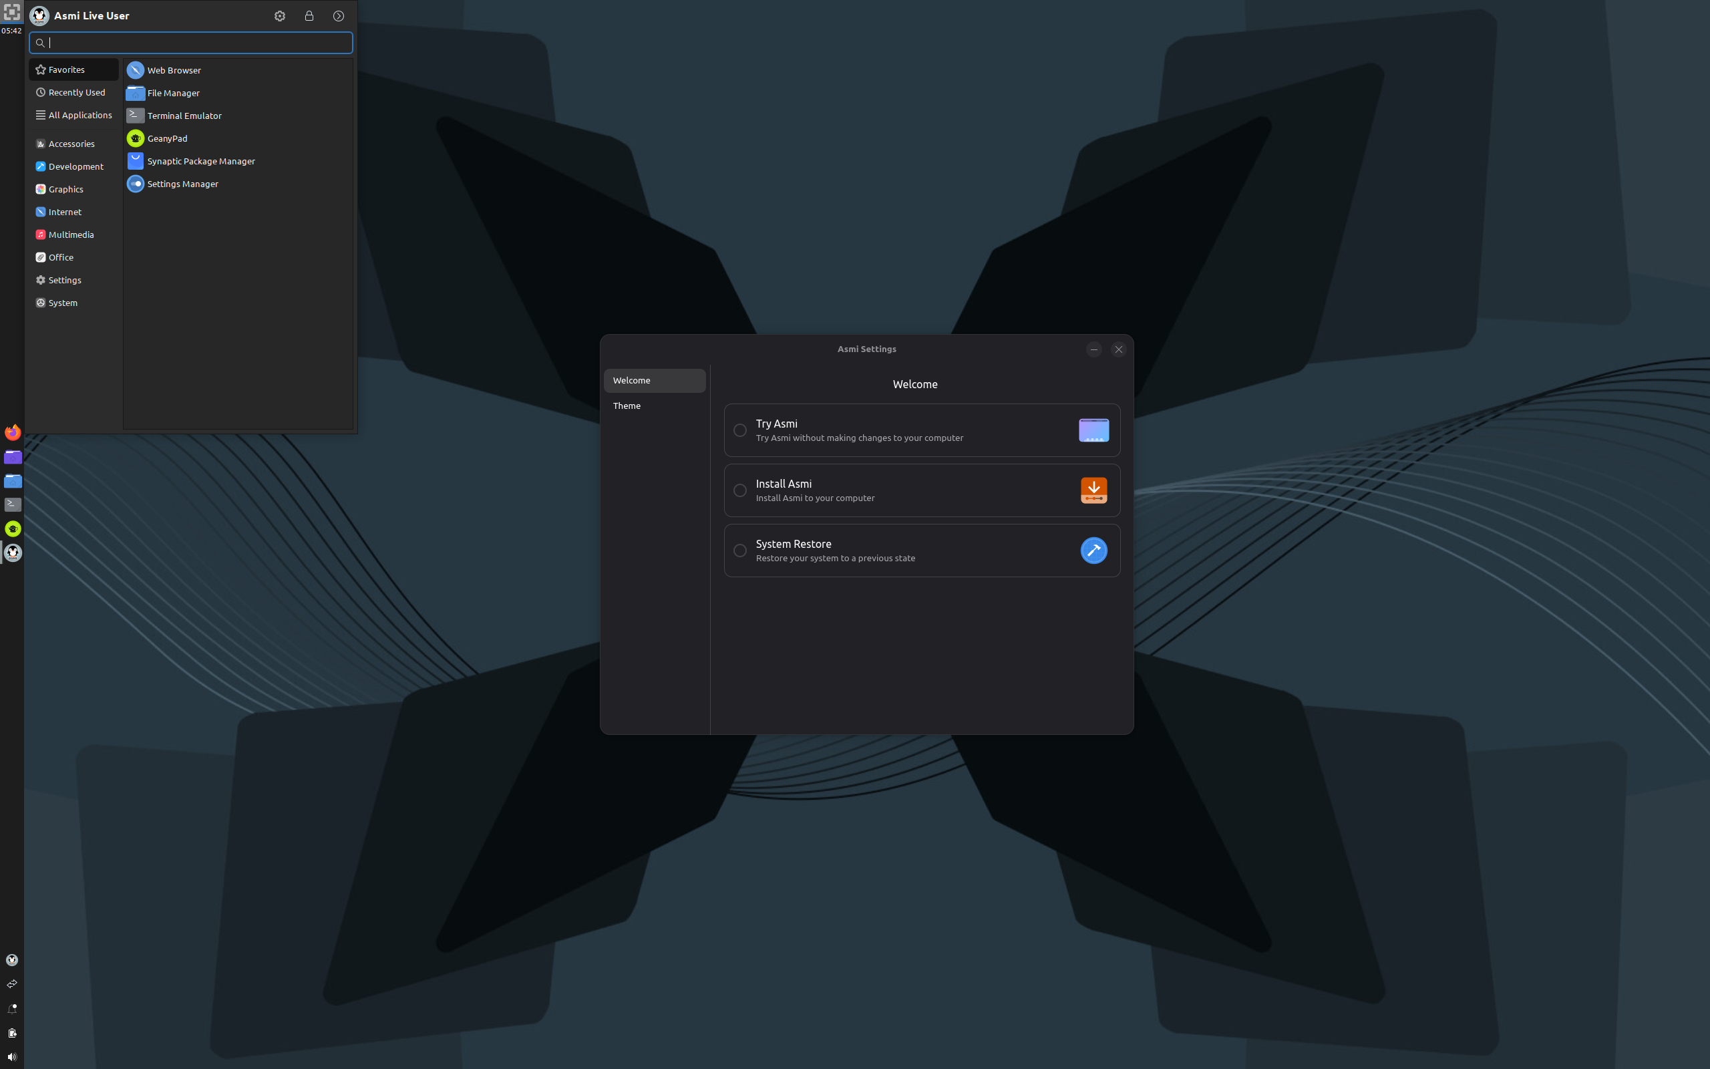Open the Graphics category
This screenshot has height=1069, width=1710.
tap(73, 189)
